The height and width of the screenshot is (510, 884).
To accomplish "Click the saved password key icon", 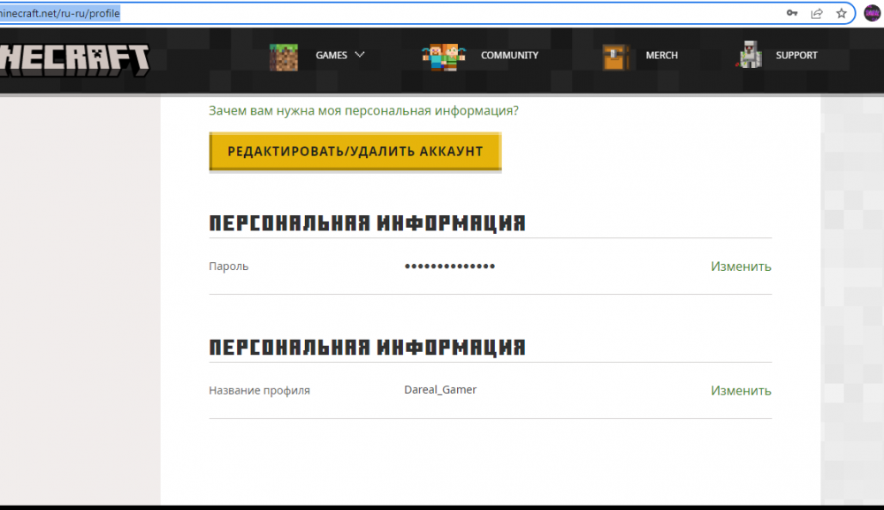I will point(792,13).
